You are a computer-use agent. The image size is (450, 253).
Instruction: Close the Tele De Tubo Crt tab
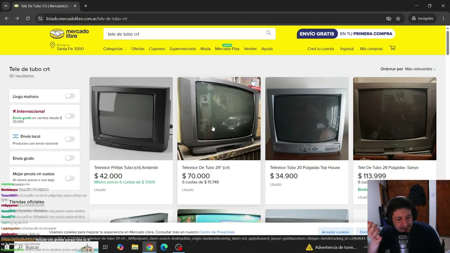click(x=75, y=6)
